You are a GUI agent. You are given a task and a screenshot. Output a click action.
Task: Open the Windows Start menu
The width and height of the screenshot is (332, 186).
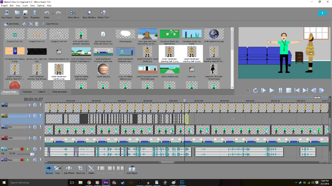[4, 182]
